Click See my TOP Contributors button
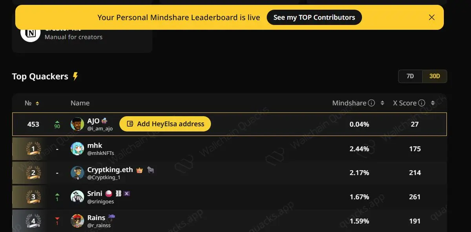Viewport: 471px width, 232px height. coord(314,17)
